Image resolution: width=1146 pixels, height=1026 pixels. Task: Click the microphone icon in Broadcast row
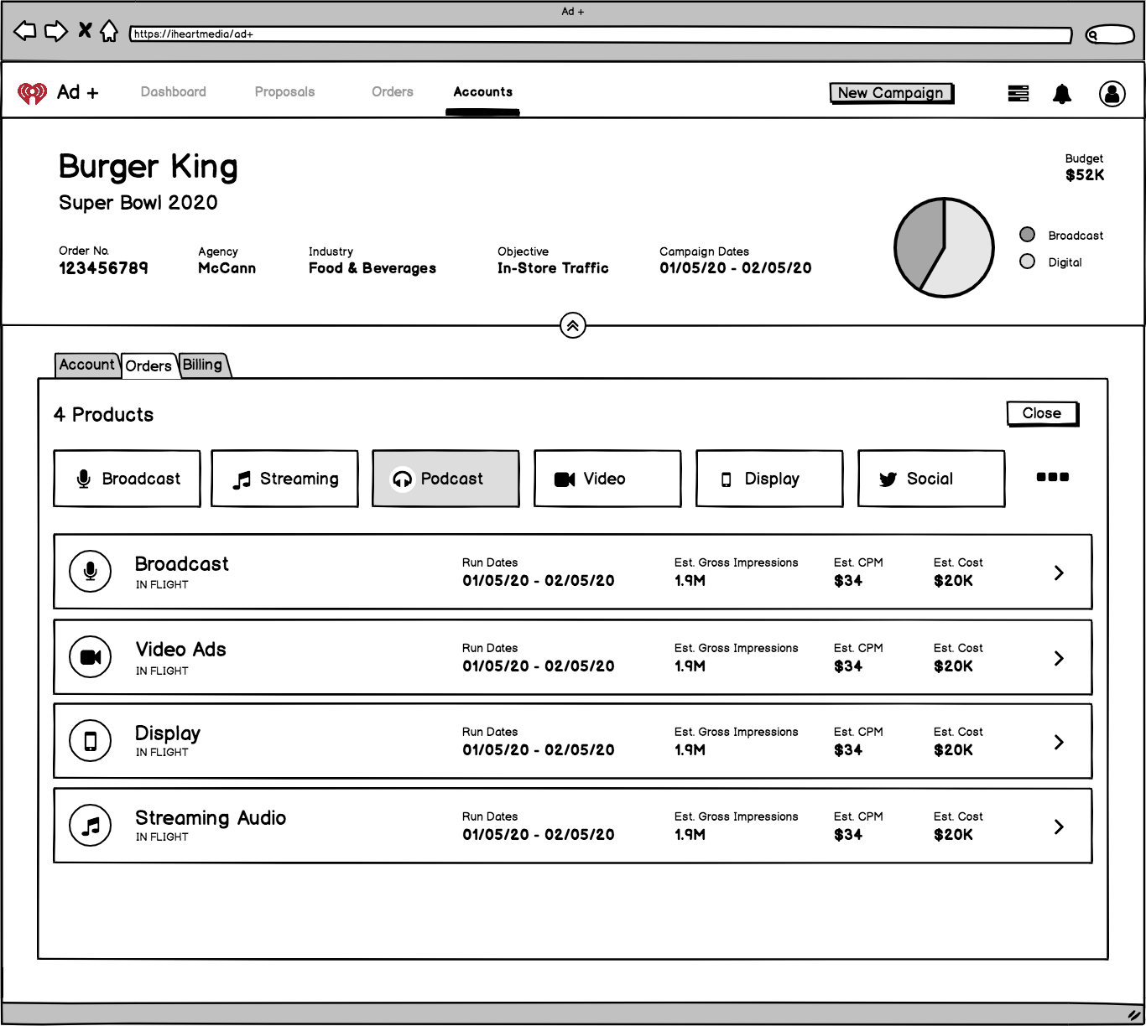(x=91, y=572)
